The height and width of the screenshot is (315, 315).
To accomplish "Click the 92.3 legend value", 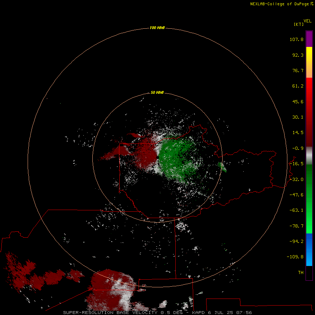I will click(298, 55).
